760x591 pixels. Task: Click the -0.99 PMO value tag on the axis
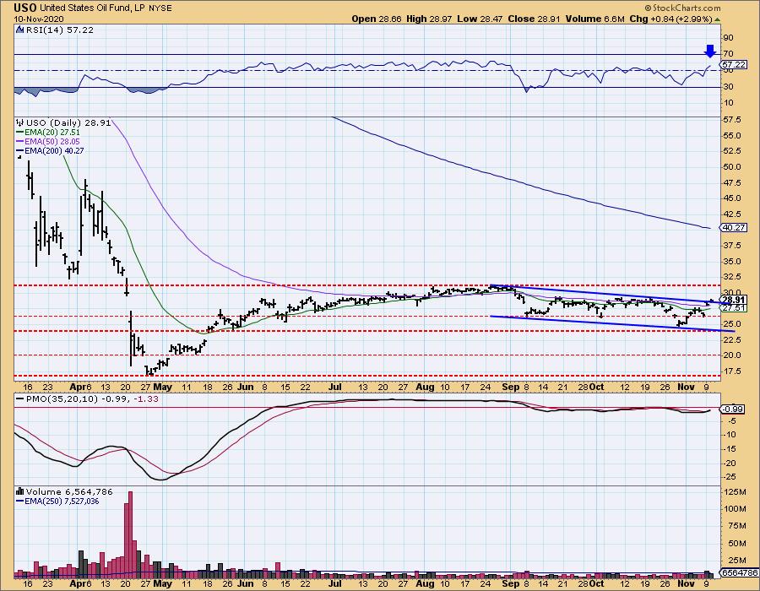click(x=732, y=409)
